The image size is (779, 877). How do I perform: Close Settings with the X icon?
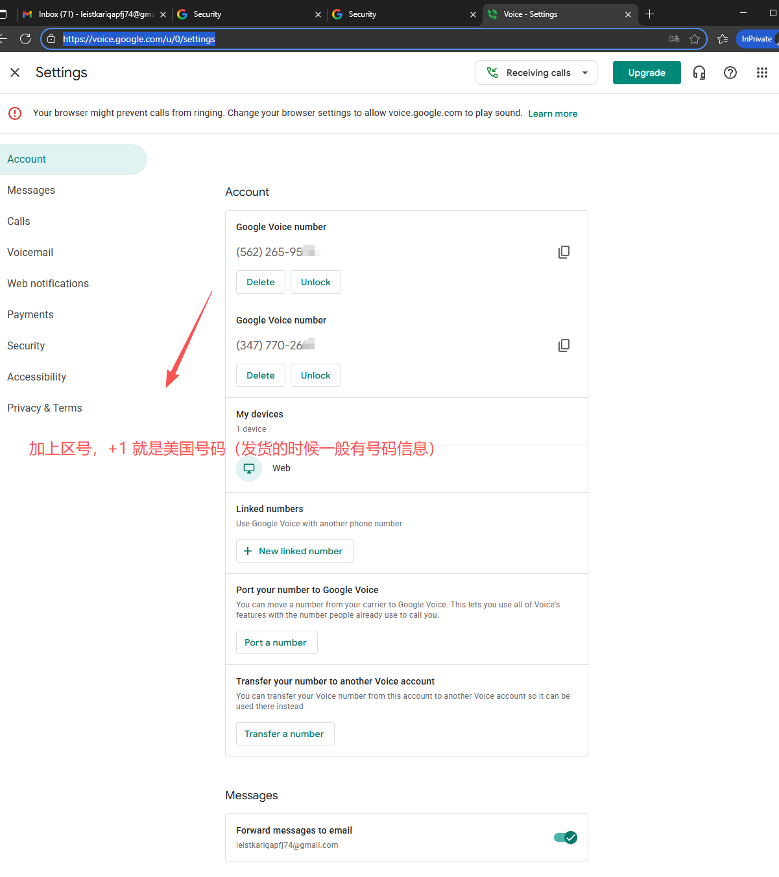pos(15,73)
